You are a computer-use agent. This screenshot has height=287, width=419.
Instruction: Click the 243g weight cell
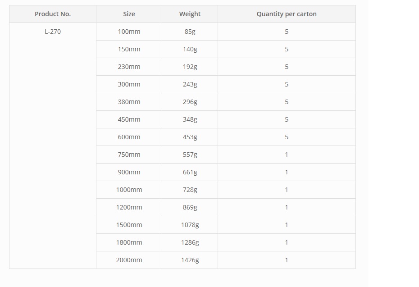[x=190, y=84]
